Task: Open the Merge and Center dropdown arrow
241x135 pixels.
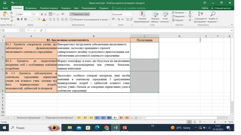Action: 109,20
